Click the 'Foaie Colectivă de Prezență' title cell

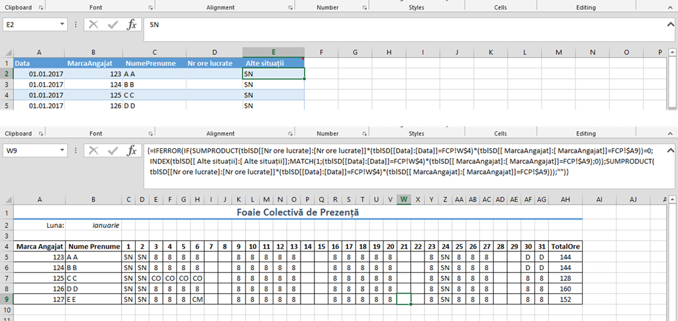pyautogui.click(x=297, y=213)
